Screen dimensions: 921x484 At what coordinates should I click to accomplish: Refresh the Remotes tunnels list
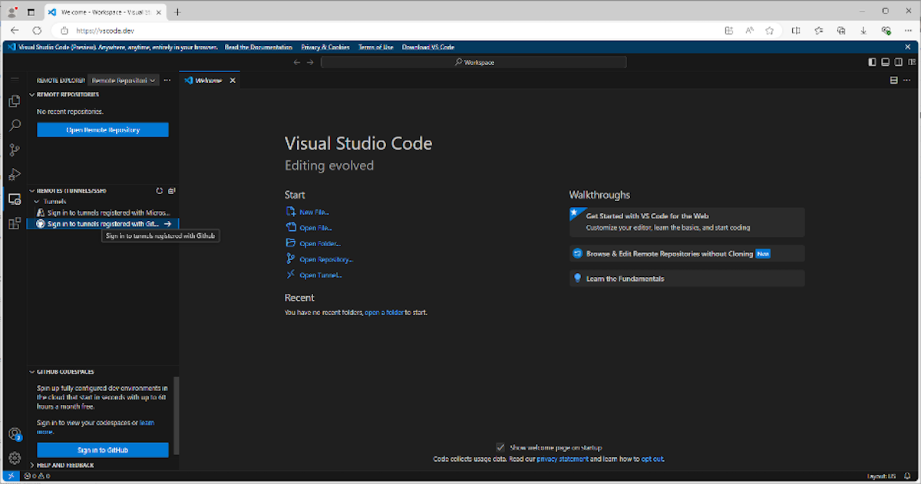point(159,190)
